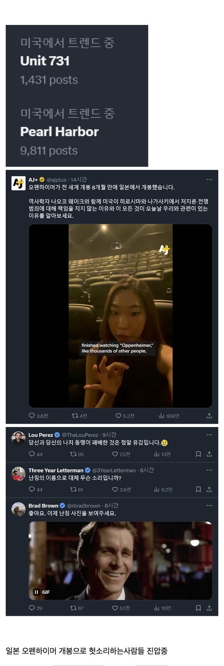Like Three Year Letterman's reply
This screenshot has width=224, height=666.
click(x=115, y=489)
